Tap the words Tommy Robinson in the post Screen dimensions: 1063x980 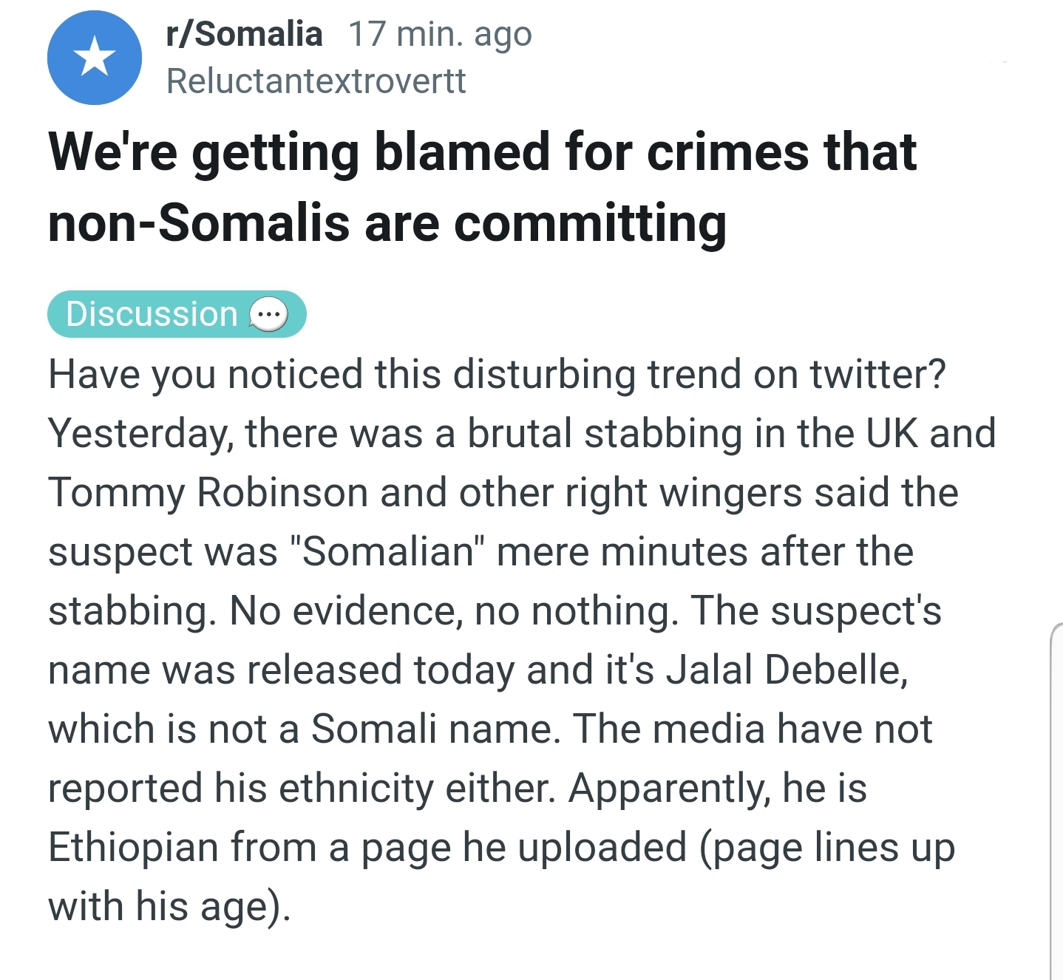pos(208,492)
